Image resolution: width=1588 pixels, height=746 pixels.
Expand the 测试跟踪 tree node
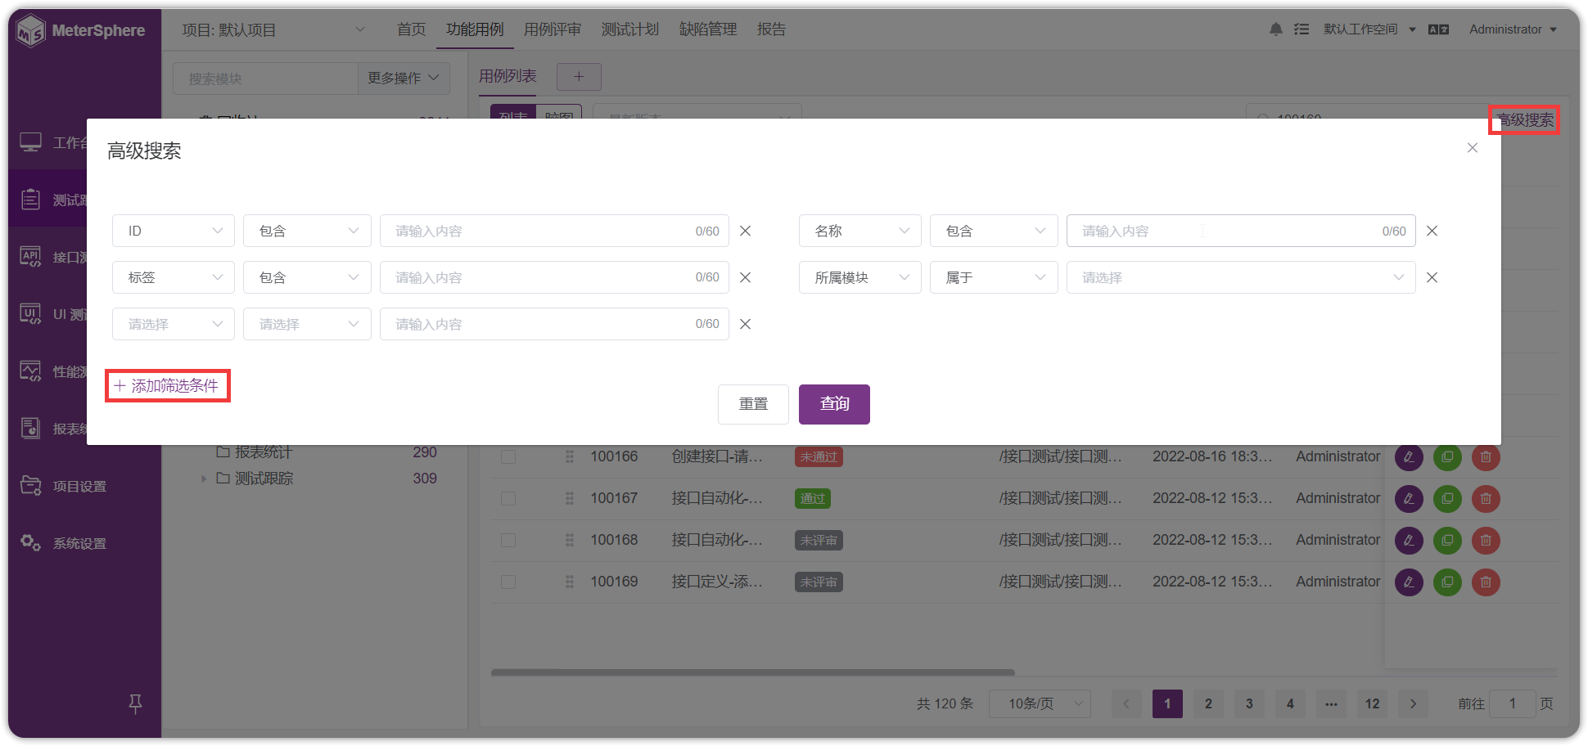204,479
